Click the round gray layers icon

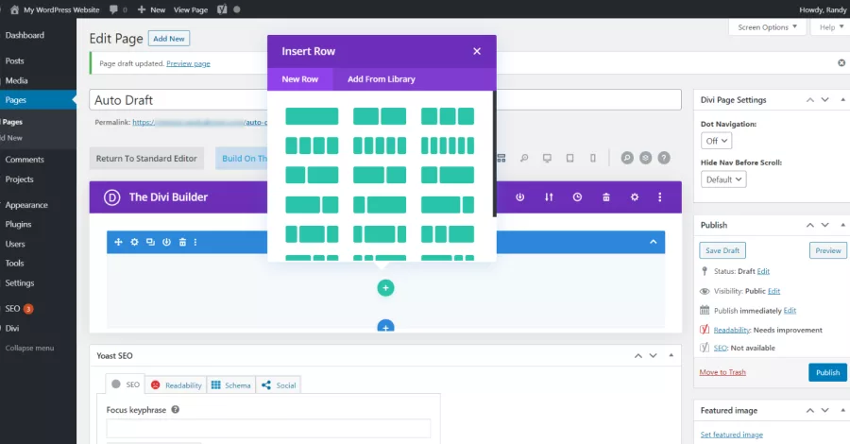point(646,158)
